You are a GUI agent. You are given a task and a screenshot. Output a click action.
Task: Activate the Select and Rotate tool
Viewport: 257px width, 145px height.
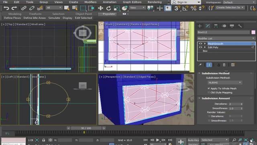coord(108,8)
